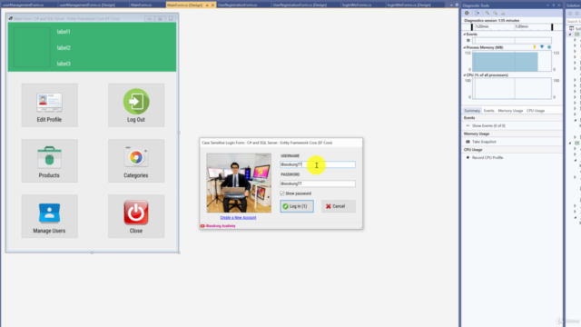Switch to the Memory Usage tab
The height and width of the screenshot is (327, 581).
coord(510,111)
